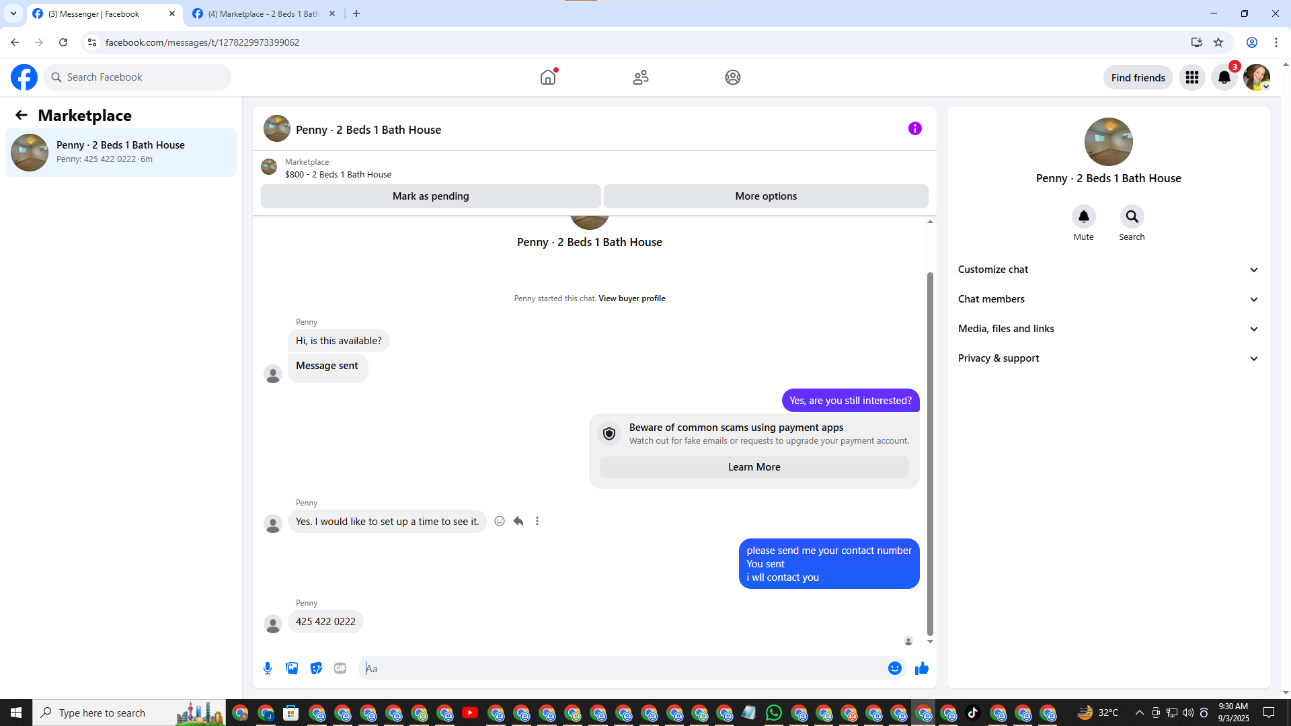Expand Media, files and links section
1291x726 pixels.
click(x=1108, y=329)
